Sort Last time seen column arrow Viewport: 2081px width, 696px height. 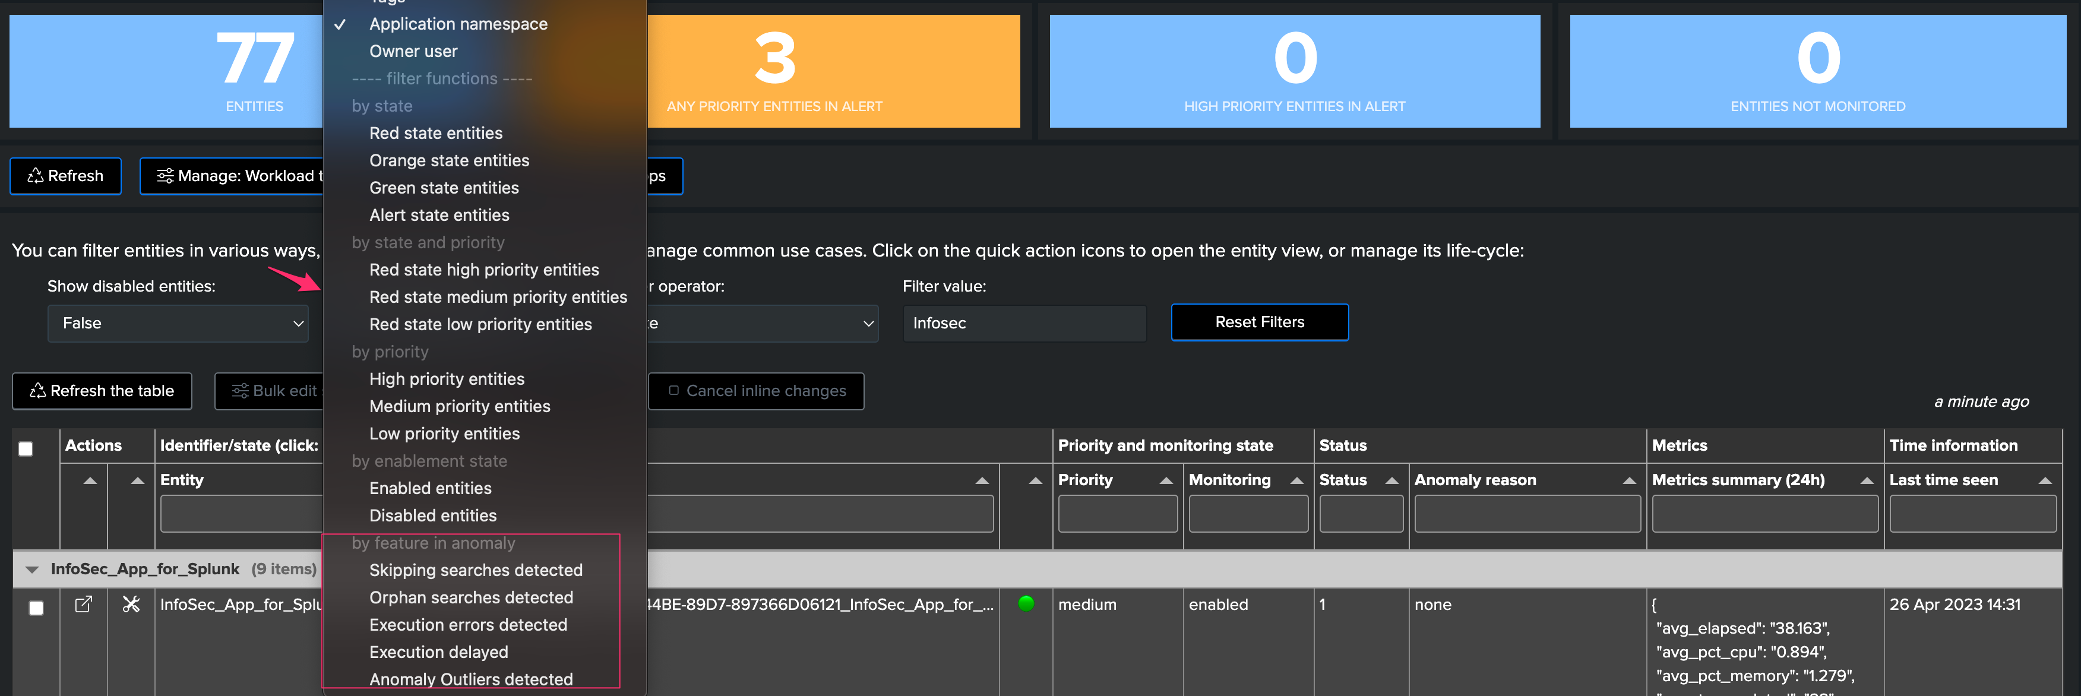[x=2045, y=480]
